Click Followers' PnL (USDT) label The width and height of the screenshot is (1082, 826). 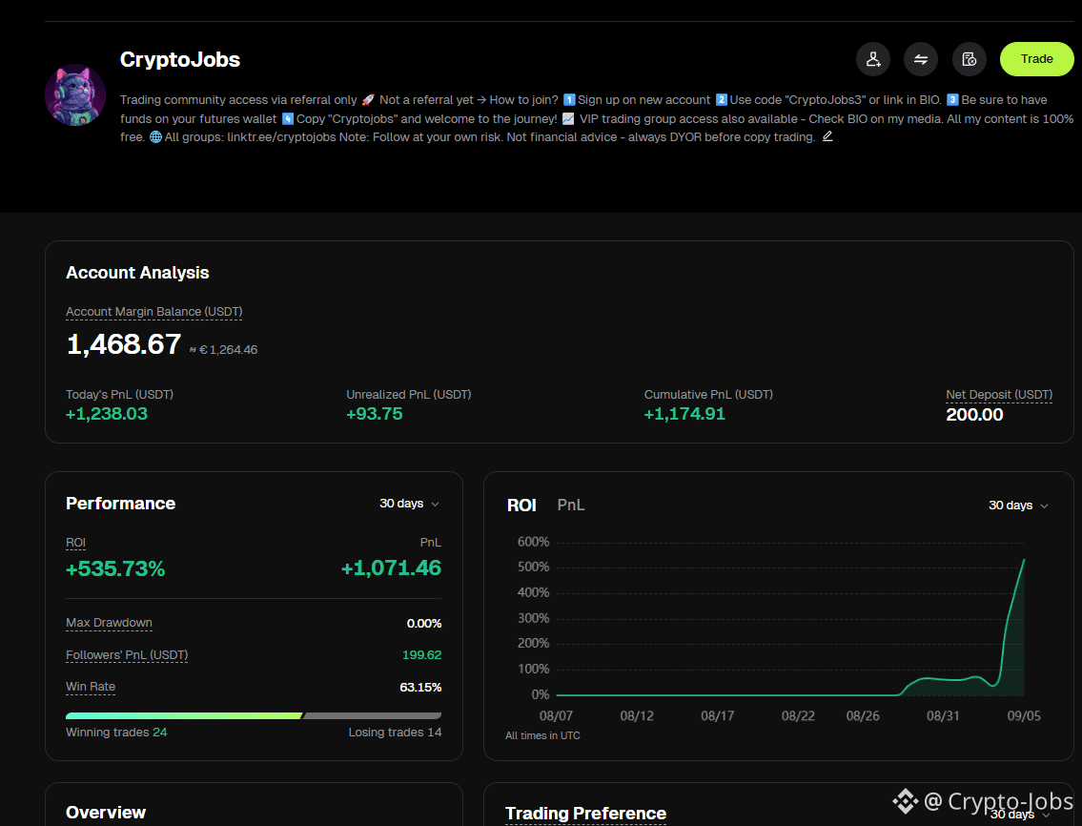pyautogui.click(x=127, y=654)
